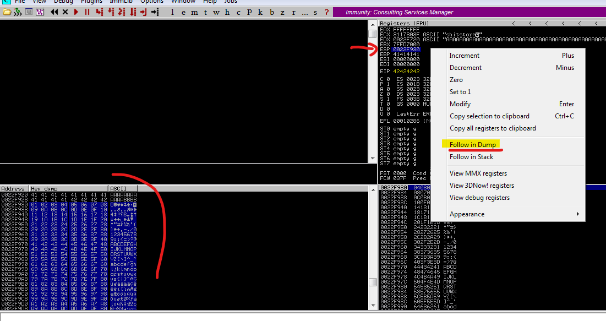Show hardware breakpoints with the 'z' icon
Image resolution: width=606 pixels, height=321 pixels.
(x=282, y=12)
